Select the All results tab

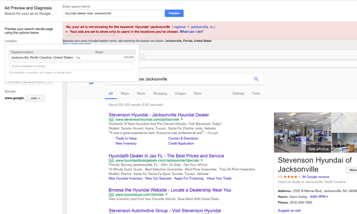(111, 94)
